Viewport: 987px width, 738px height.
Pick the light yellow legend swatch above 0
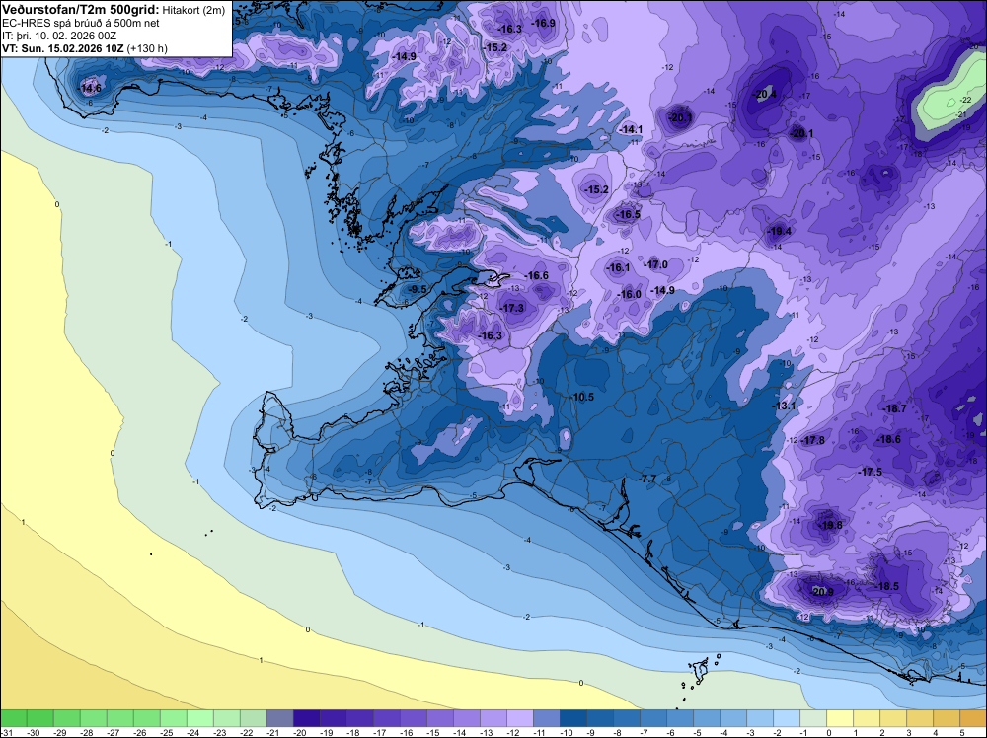pos(838,718)
